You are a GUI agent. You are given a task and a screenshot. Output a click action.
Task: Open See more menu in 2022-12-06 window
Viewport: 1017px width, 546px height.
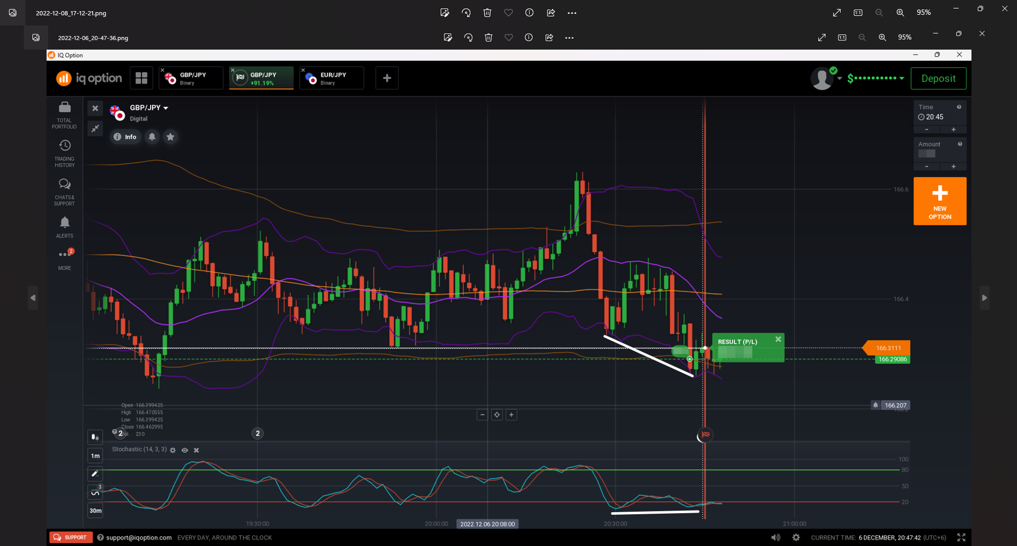(569, 38)
